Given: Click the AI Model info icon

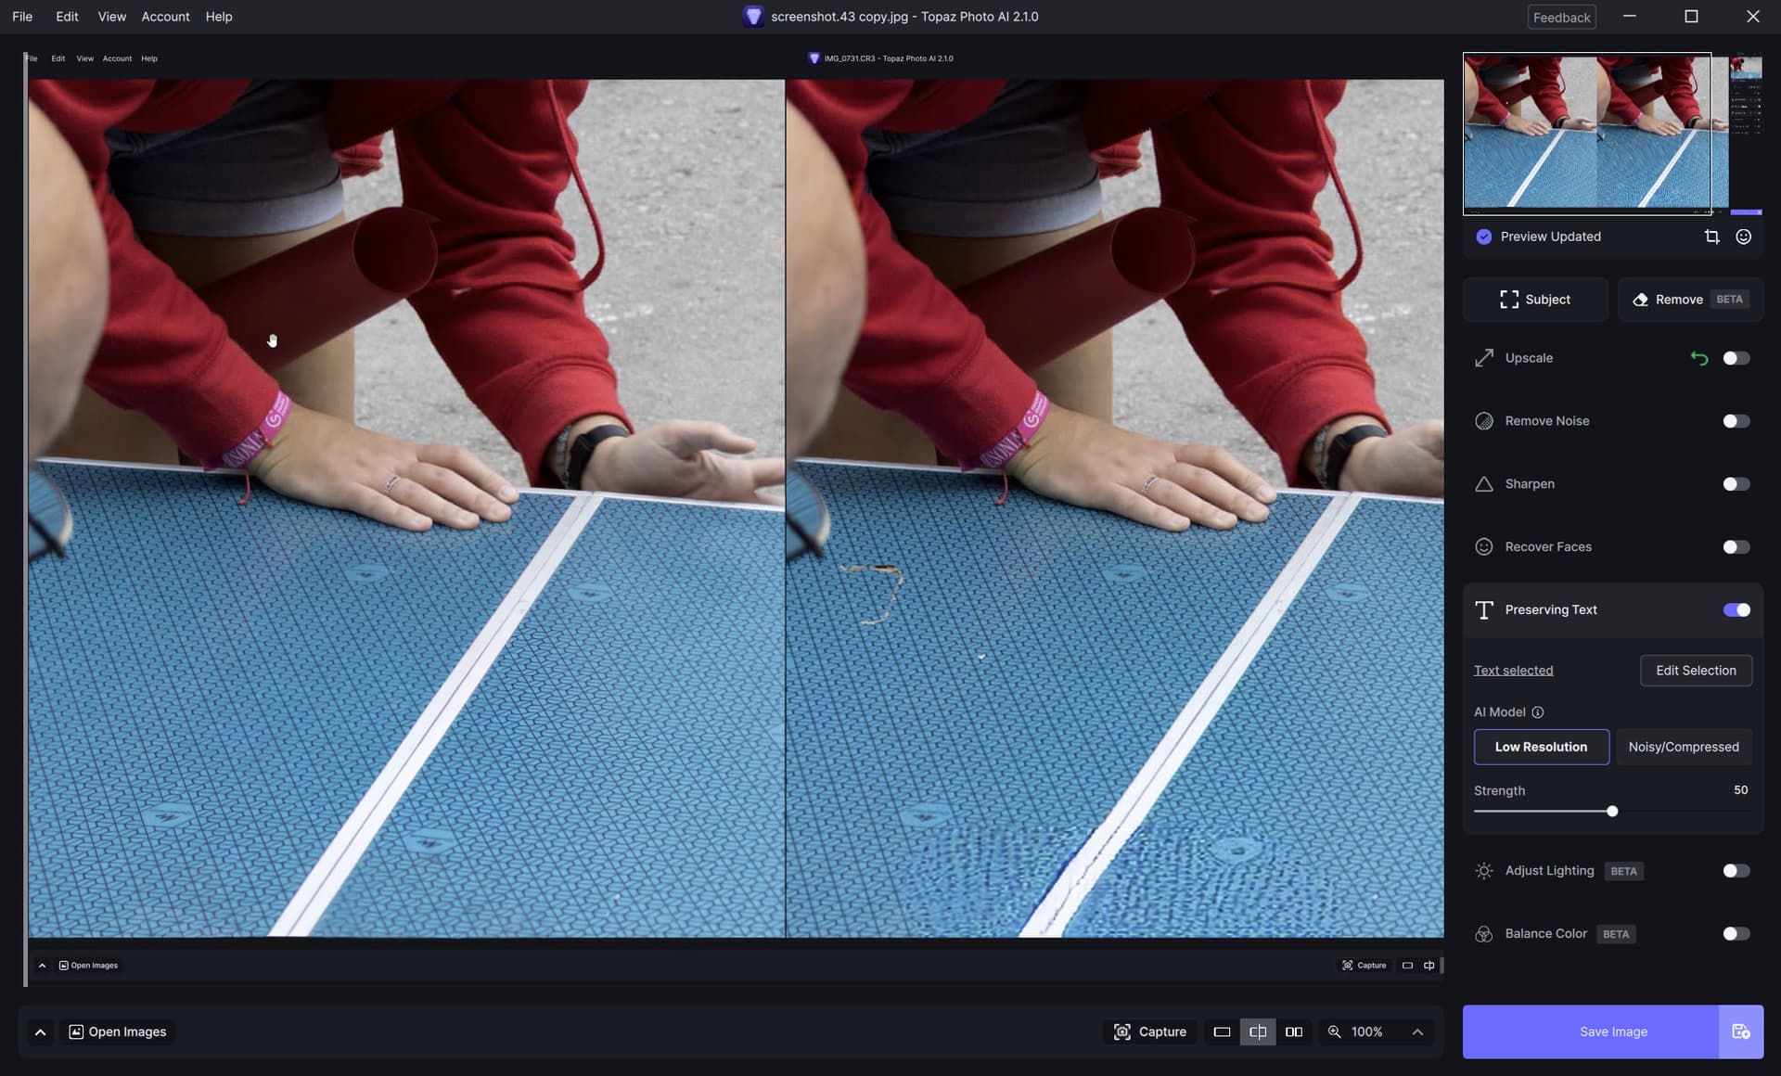Looking at the screenshot, I should (1538, 712).
